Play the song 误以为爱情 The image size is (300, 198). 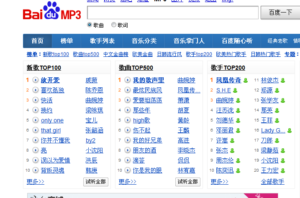click(36, 160)
